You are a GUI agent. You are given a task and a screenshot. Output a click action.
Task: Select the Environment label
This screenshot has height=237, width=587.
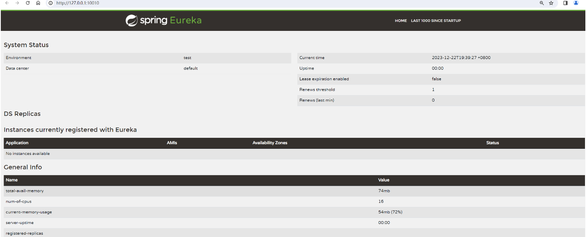click(x=18, y=58)
